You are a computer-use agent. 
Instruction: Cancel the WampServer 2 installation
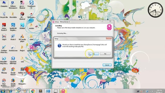[107, 65]
